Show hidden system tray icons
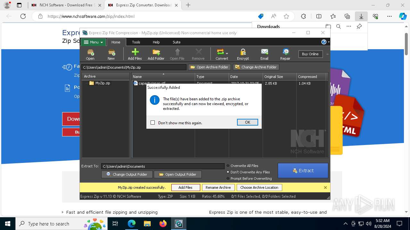The image size is (410, 230). [345, 224]
